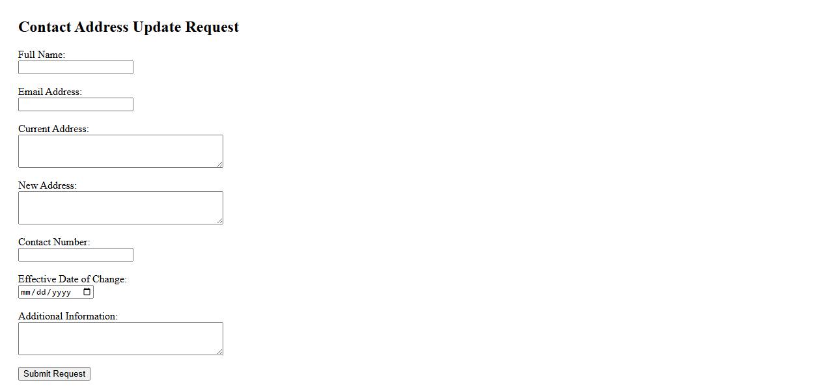Click the "Effective Date of Change:" label
The image size is (832, 391).
click(x=72, y=279)
